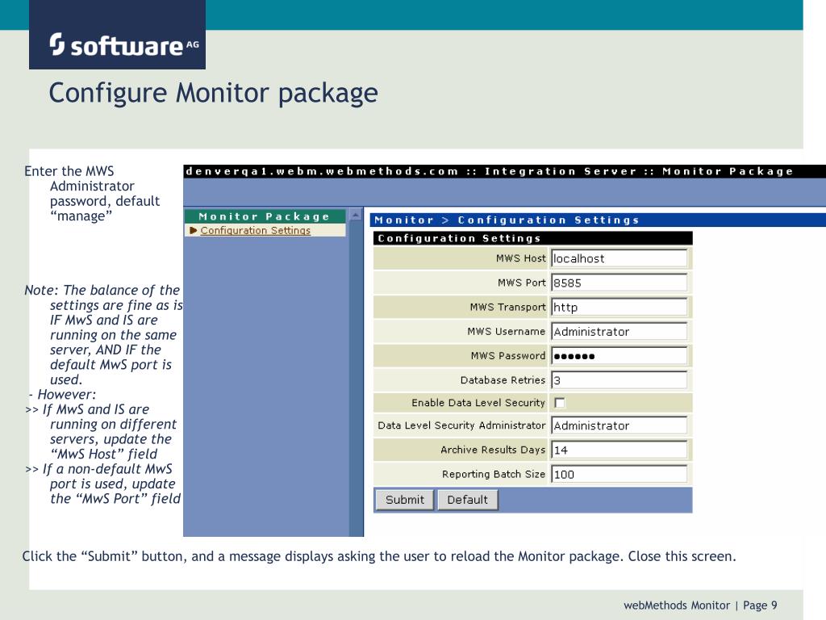826x620 pixels.
Task: Focus the Reporting Batch Size field
Action: click(x=619, y=474)
